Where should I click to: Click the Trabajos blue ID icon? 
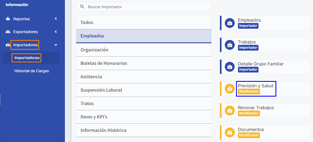point(229,45)
